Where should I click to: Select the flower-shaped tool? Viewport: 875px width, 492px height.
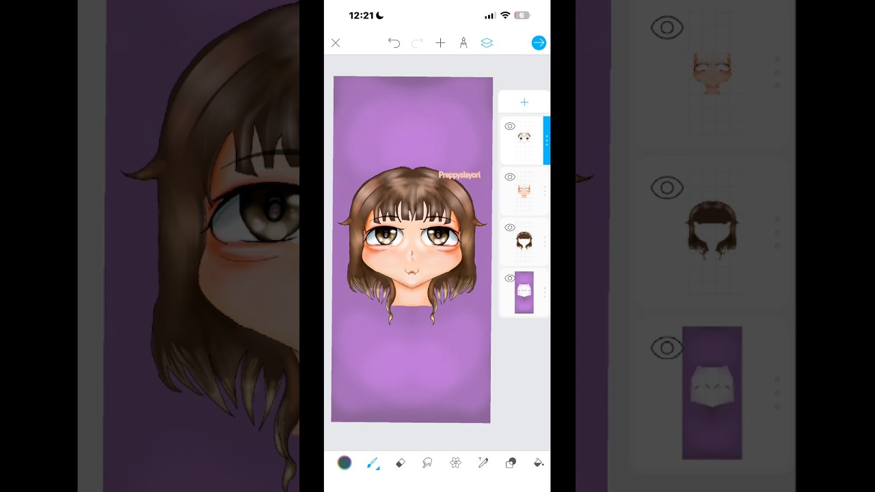click(x=455, y=463)
